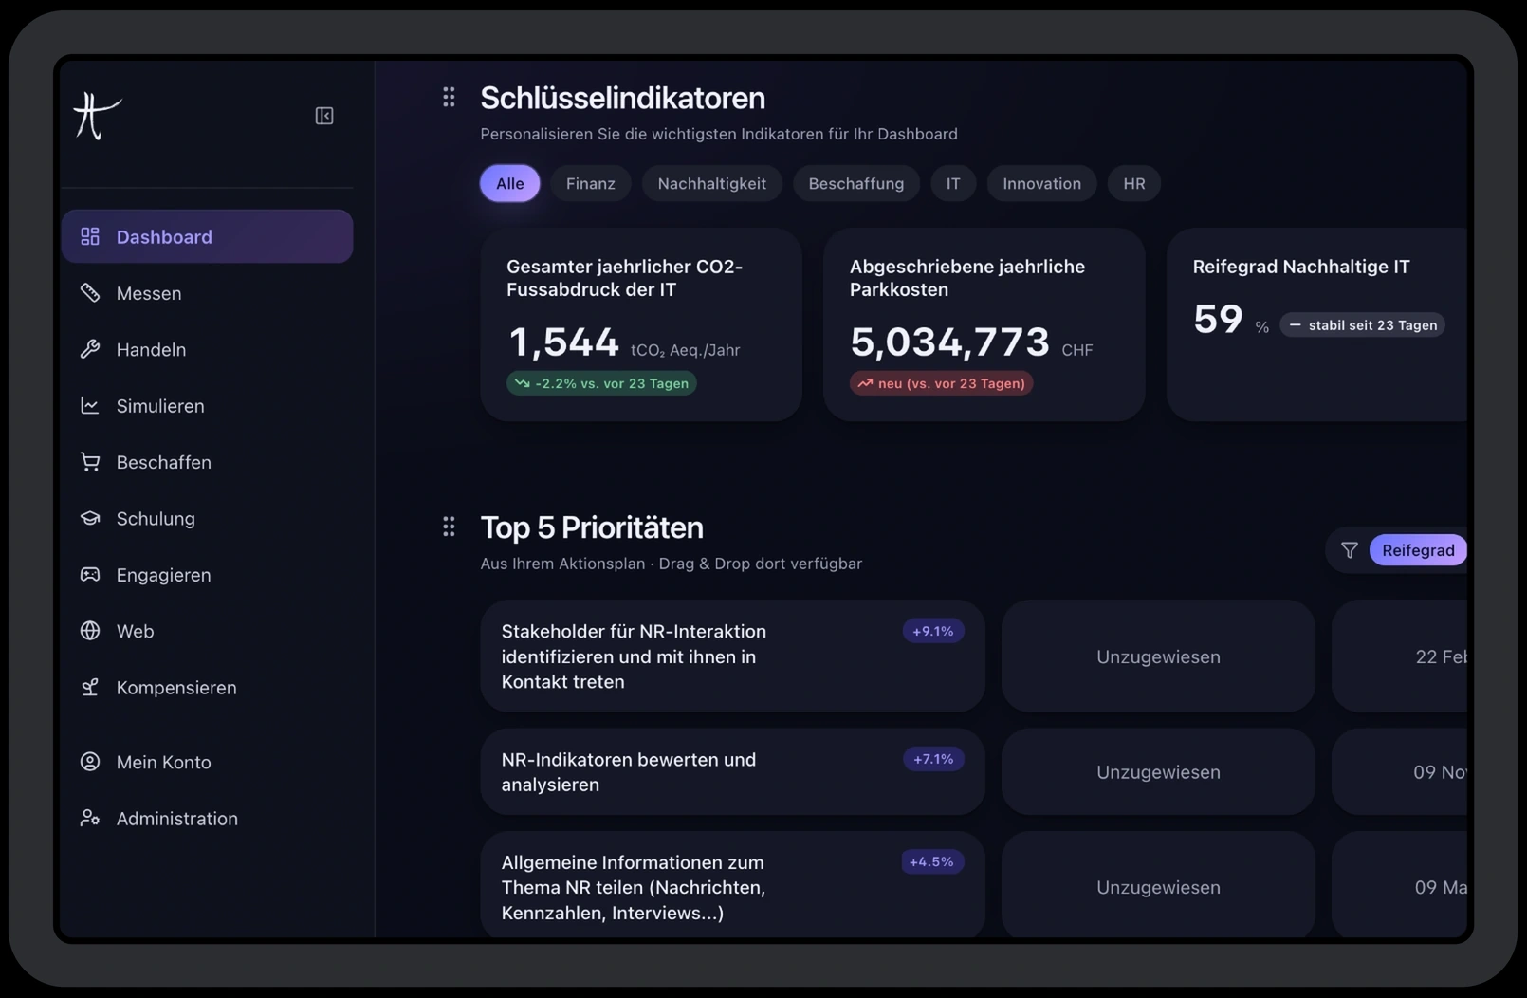Open Allgemeine Informationen zum Thema NR priority
1527x998 pixels.
pos(732,885)
